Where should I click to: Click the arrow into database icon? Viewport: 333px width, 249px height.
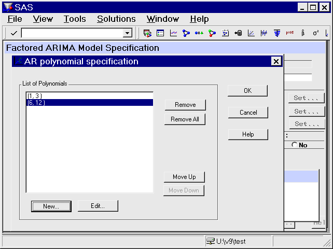click(238, 33)
